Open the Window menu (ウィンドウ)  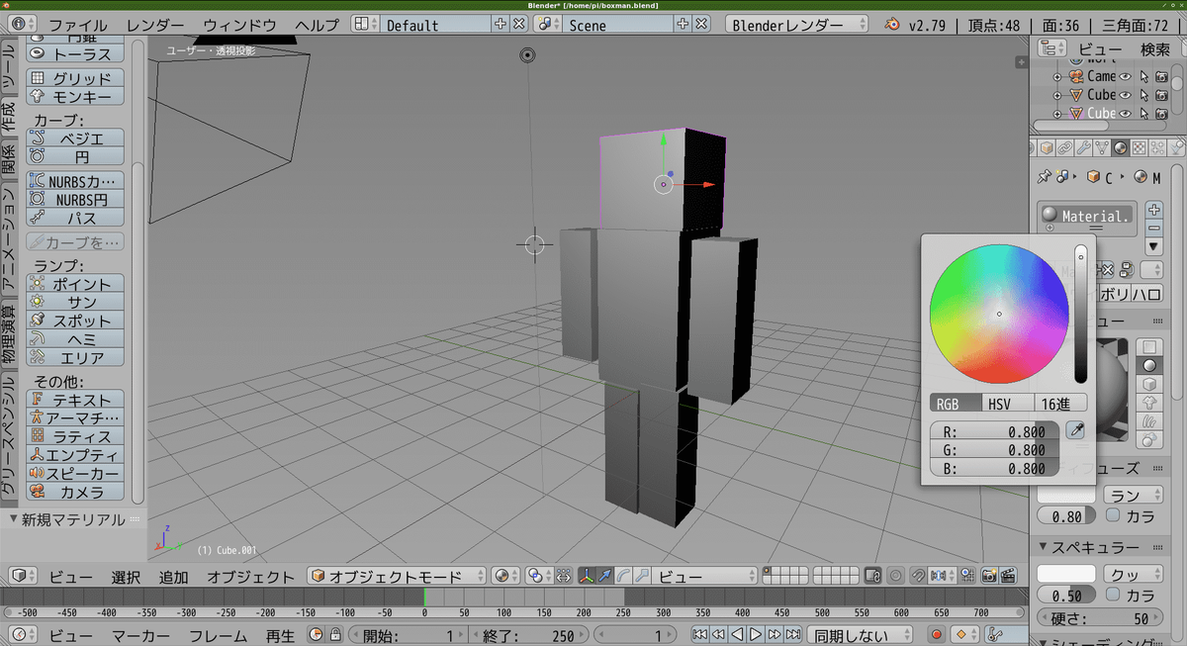click(239, 25)
